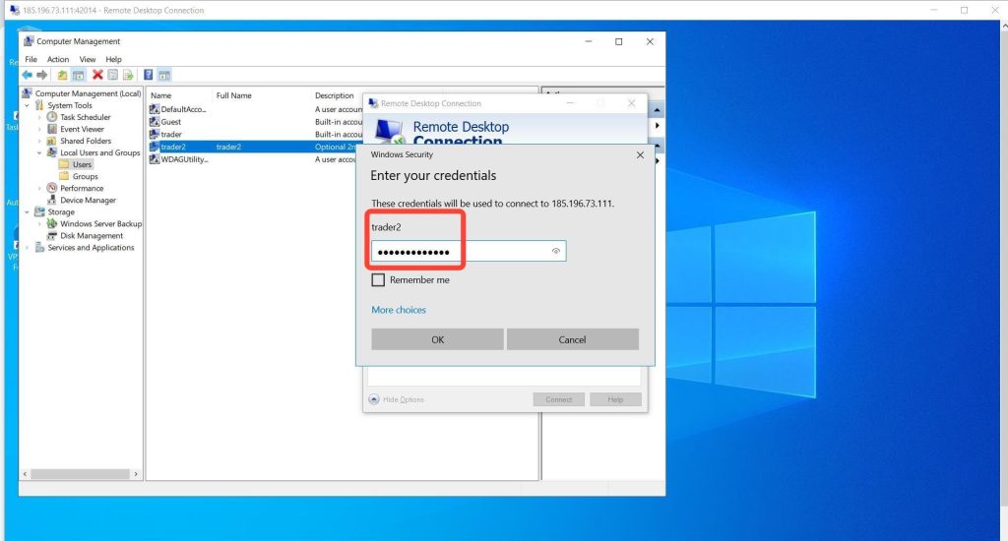
Task: Click the red X delete toolbar icon
Action: (97, 75)
